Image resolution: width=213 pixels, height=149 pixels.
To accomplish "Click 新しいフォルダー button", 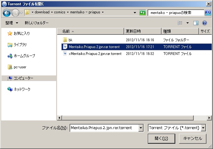I will [36, 23].
